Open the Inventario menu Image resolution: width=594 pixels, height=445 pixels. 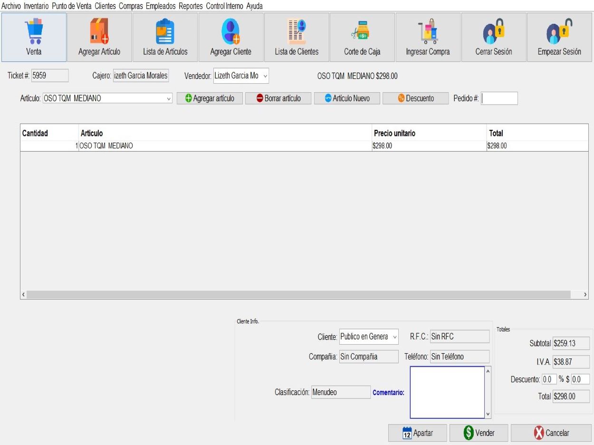coord(36,6)
